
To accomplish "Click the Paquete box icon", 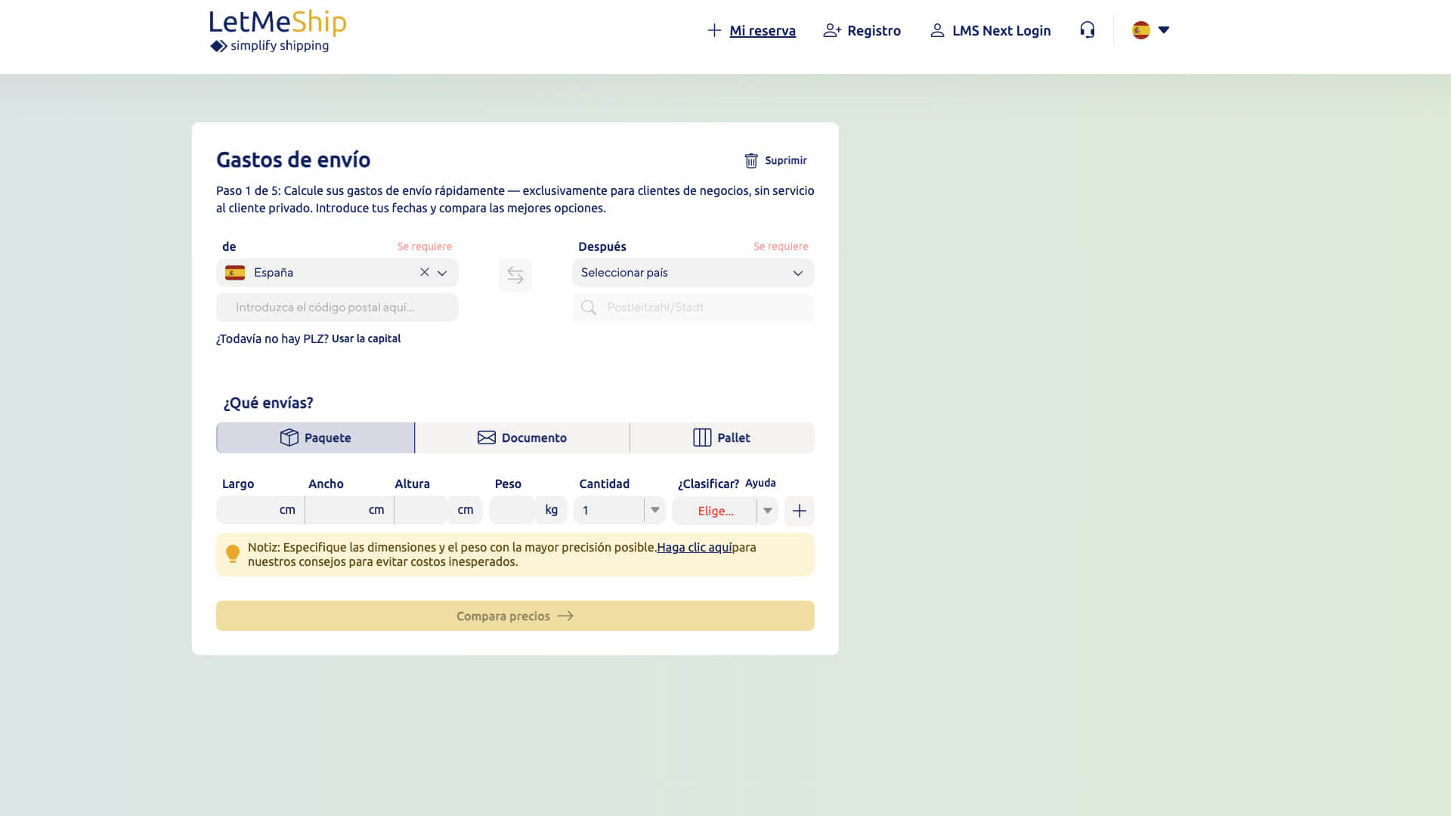I will pyautogui.click(x=289, y=437).
